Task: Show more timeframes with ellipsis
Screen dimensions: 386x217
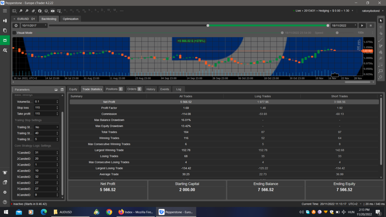Action: coord(122,11)
